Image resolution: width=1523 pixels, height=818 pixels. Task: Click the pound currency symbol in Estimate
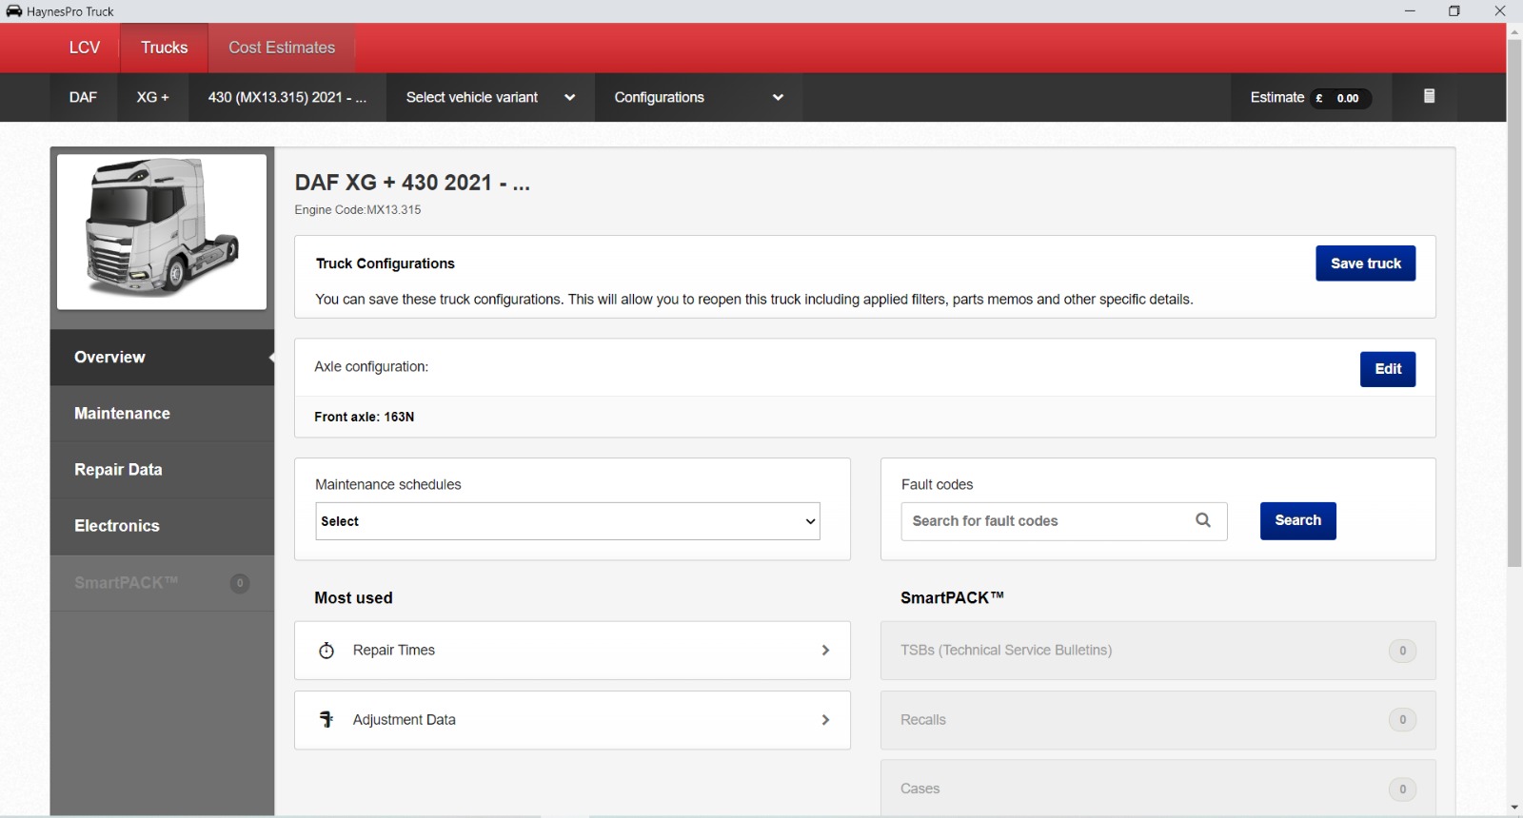[x=1319, y=98]
